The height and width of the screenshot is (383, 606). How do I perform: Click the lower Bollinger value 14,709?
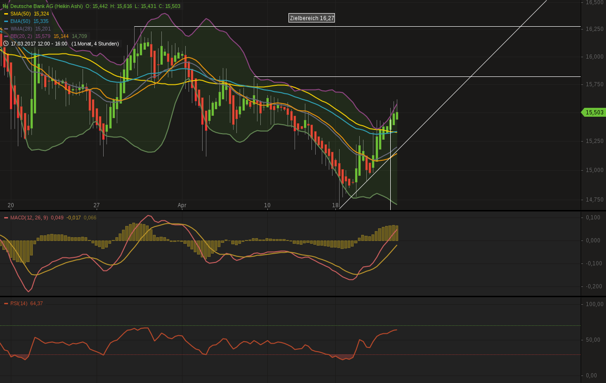click(79, 36)
